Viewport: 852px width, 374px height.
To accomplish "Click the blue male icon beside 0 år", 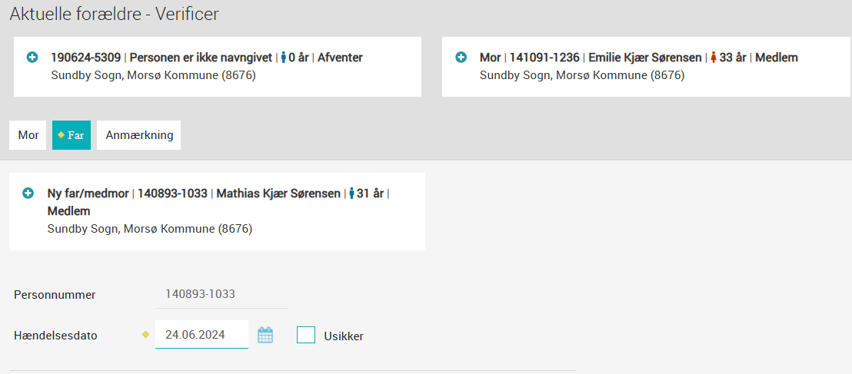I will 283,58.
